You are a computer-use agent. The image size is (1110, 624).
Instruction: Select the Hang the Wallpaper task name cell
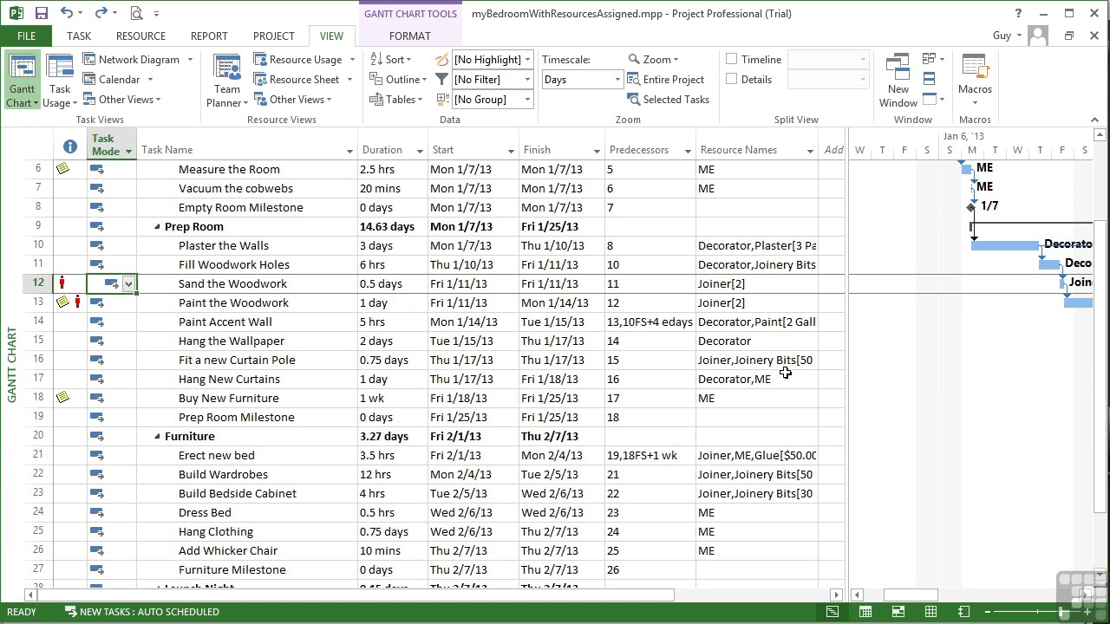(x=248, y=341)
